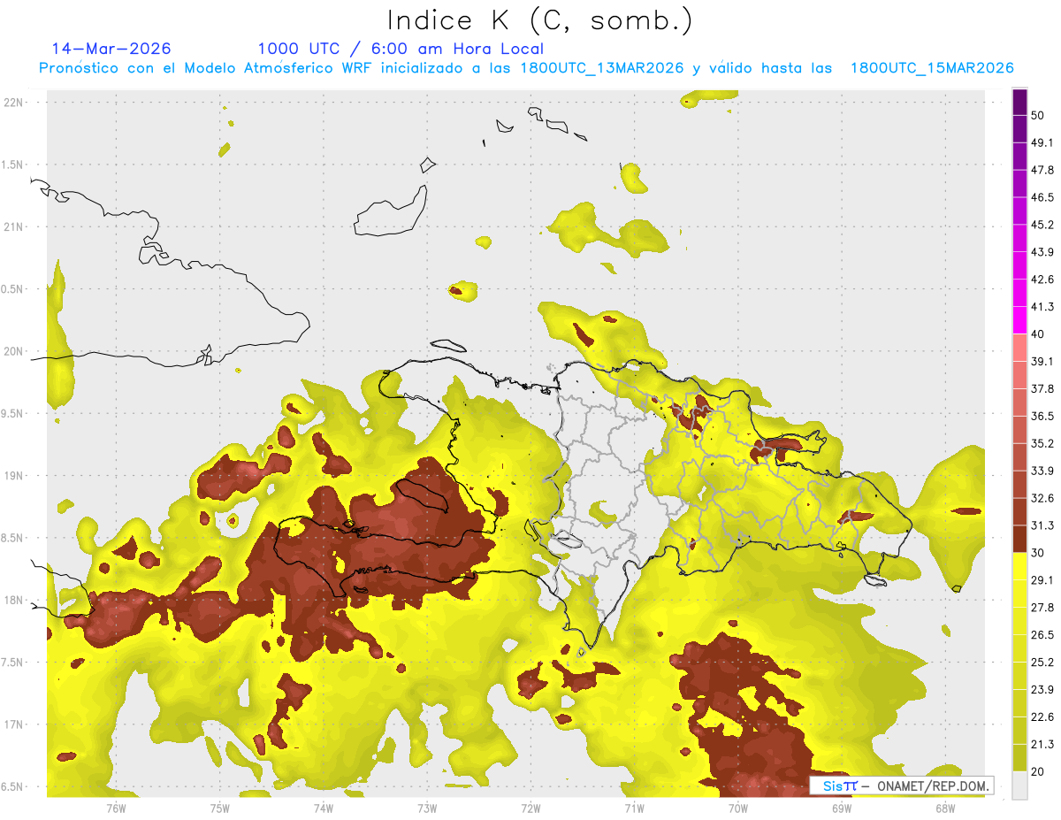The height and width of the screenshot is (820, 1061).
Task: Click the "70W" longitude axis label
Action: click(x=738, y=808)
